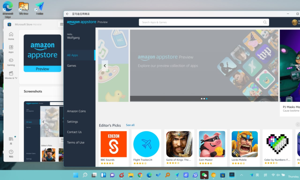Open Help icon in Microsoft Store sidebar
300x180 pixels.
[x=11, y=153]
